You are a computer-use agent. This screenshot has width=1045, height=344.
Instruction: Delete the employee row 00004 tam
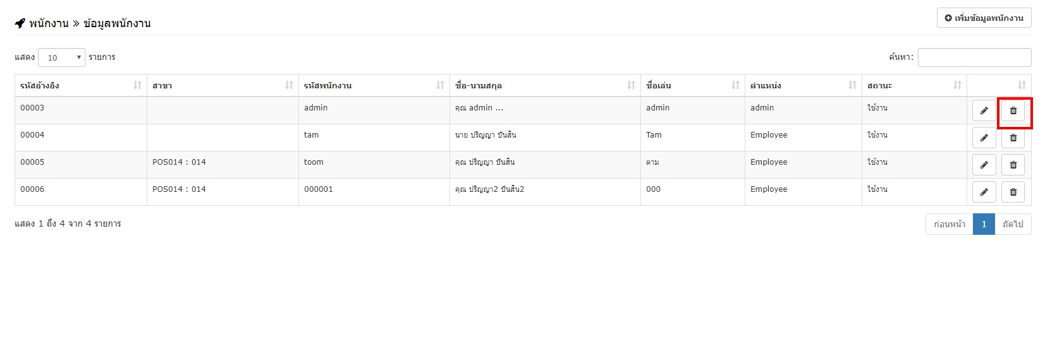coord(1013,138)
